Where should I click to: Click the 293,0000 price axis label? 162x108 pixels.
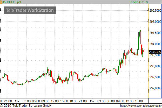coord(155,66)
